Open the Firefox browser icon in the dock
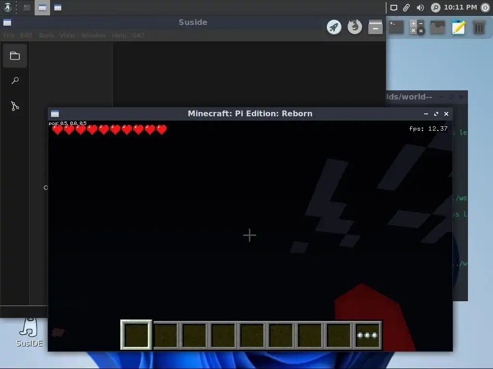The width and height of the screenshot is (493, 369). pos(355,27)
